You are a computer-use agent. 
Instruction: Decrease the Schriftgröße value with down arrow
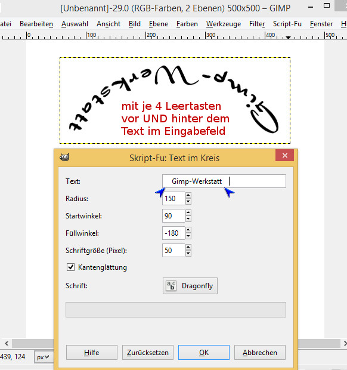pos(188,254)
